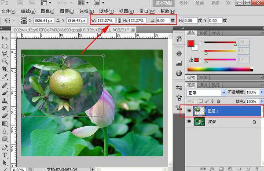This screenshot has height=171, width=264.
Task: Switch to the 色板 tab
Action: [203, 33]
